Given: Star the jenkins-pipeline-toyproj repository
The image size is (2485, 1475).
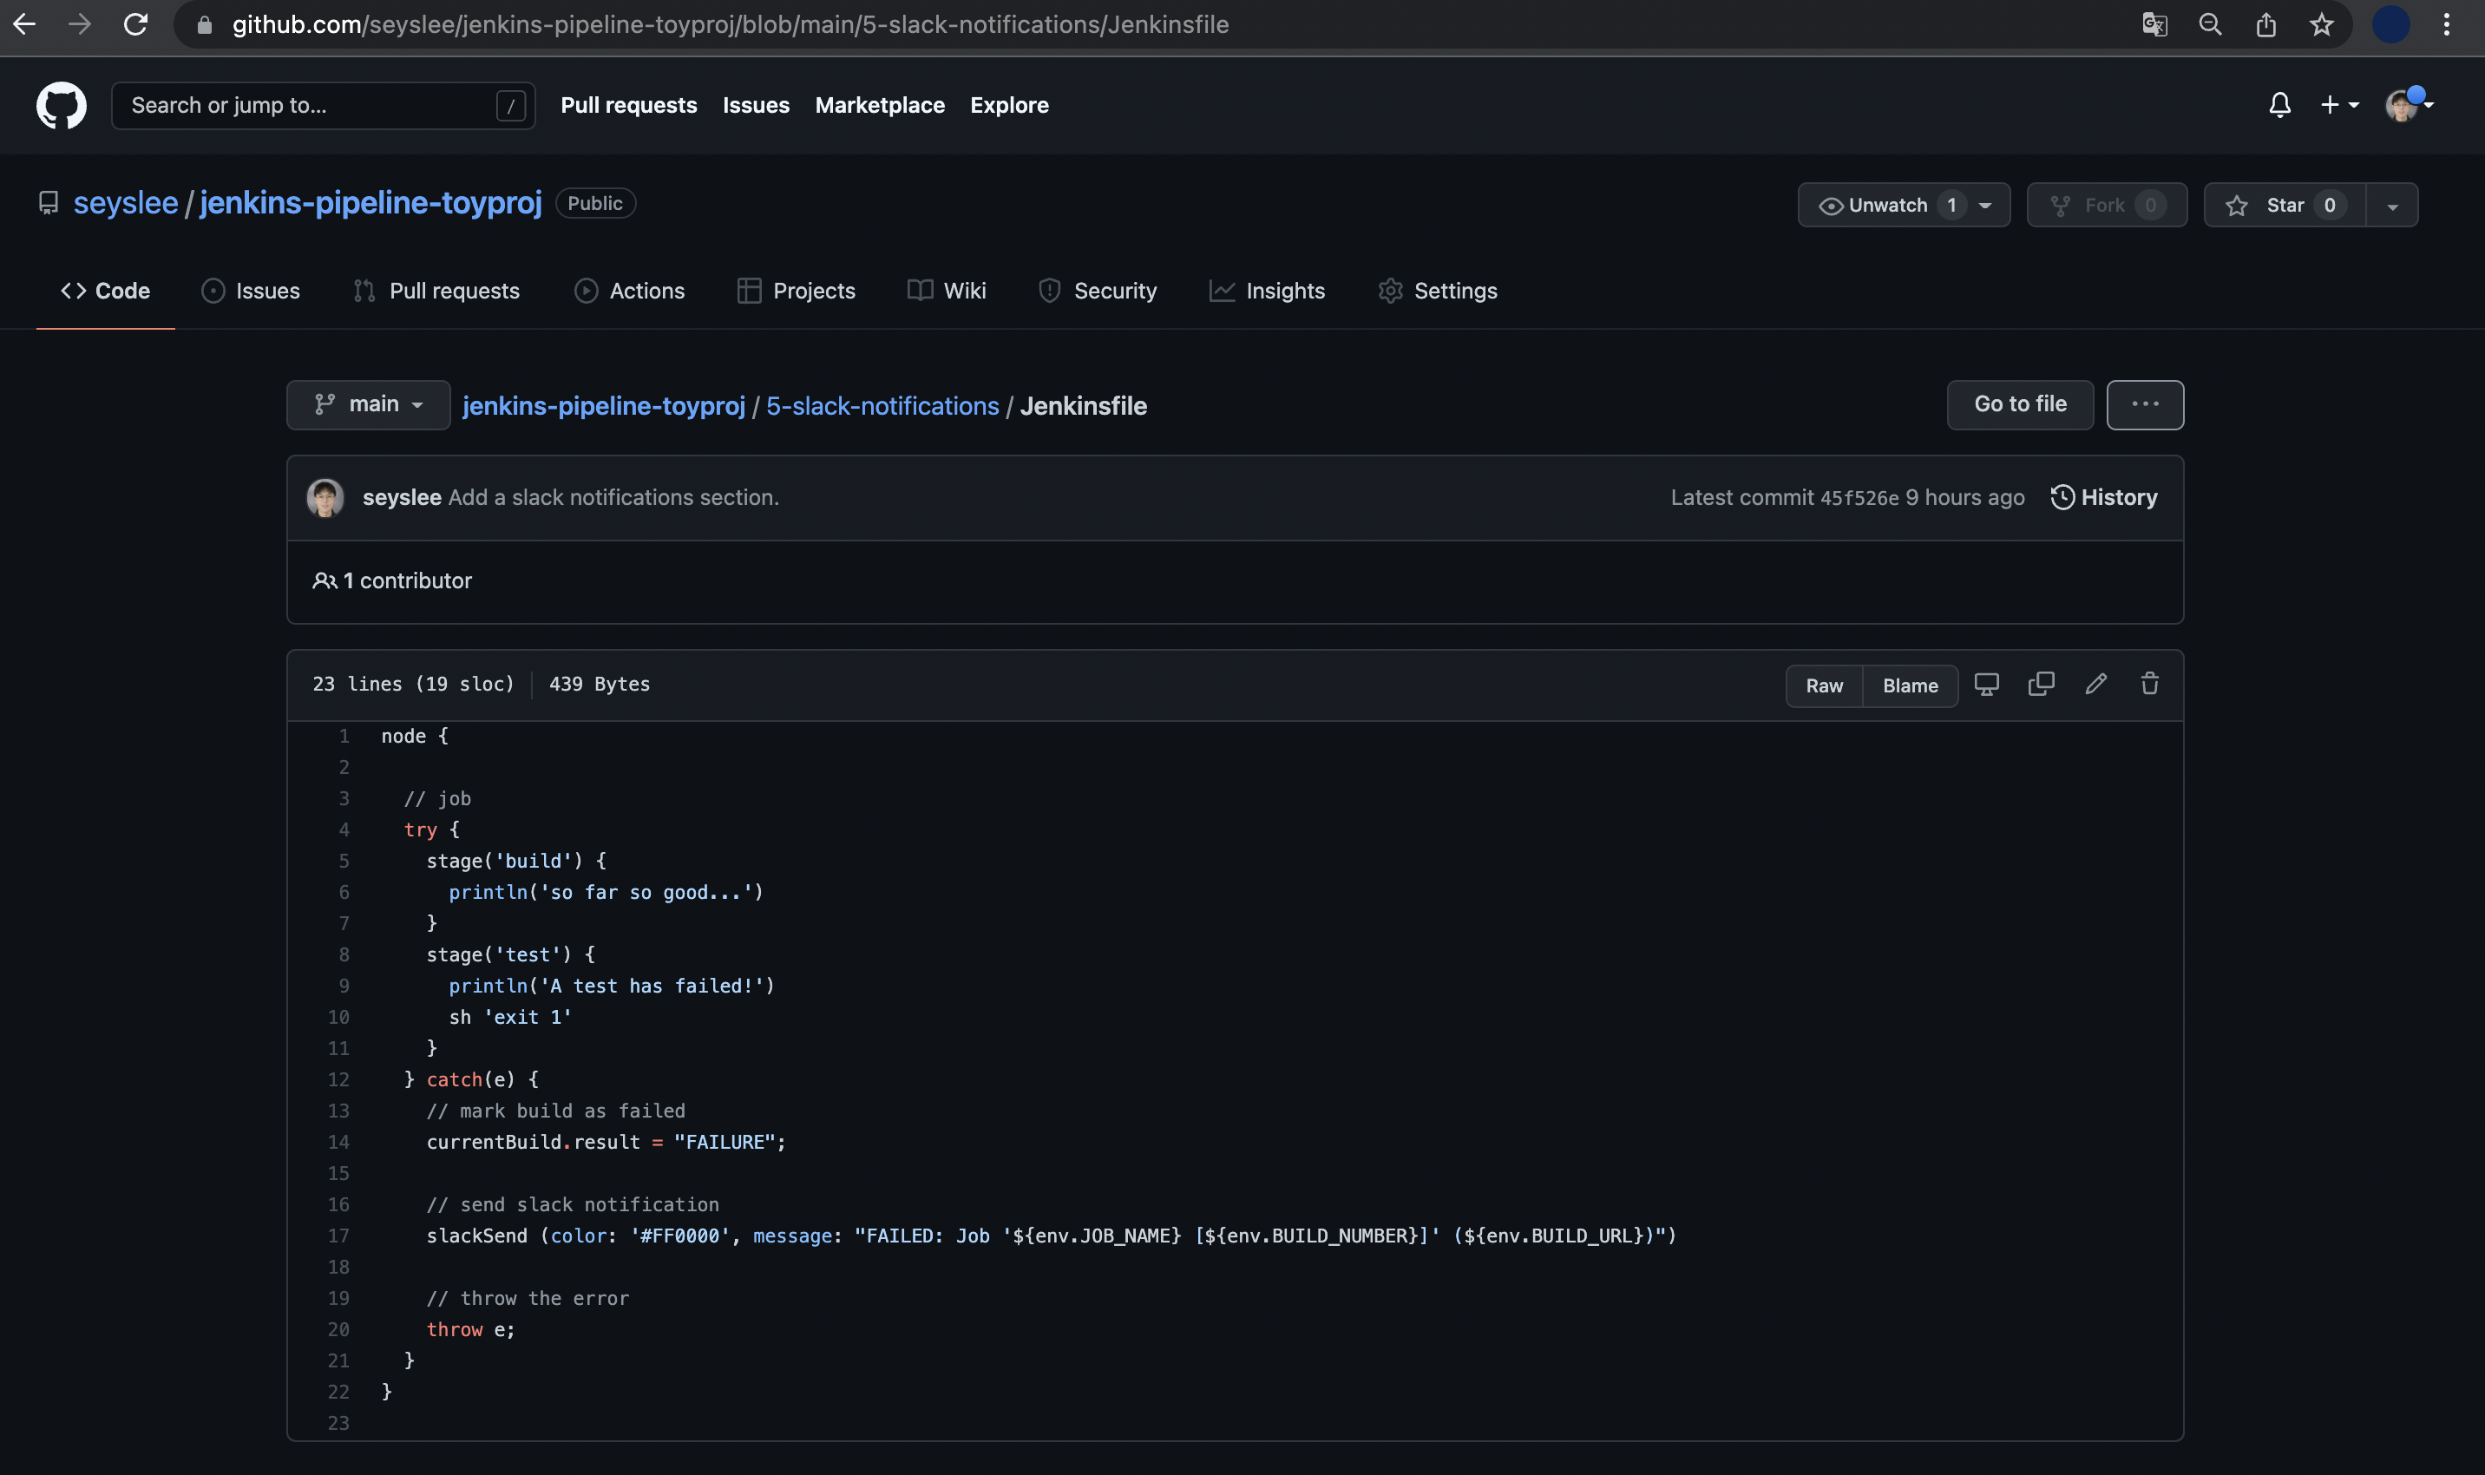Looking at the screenshot, I should tap(2283, 205).
